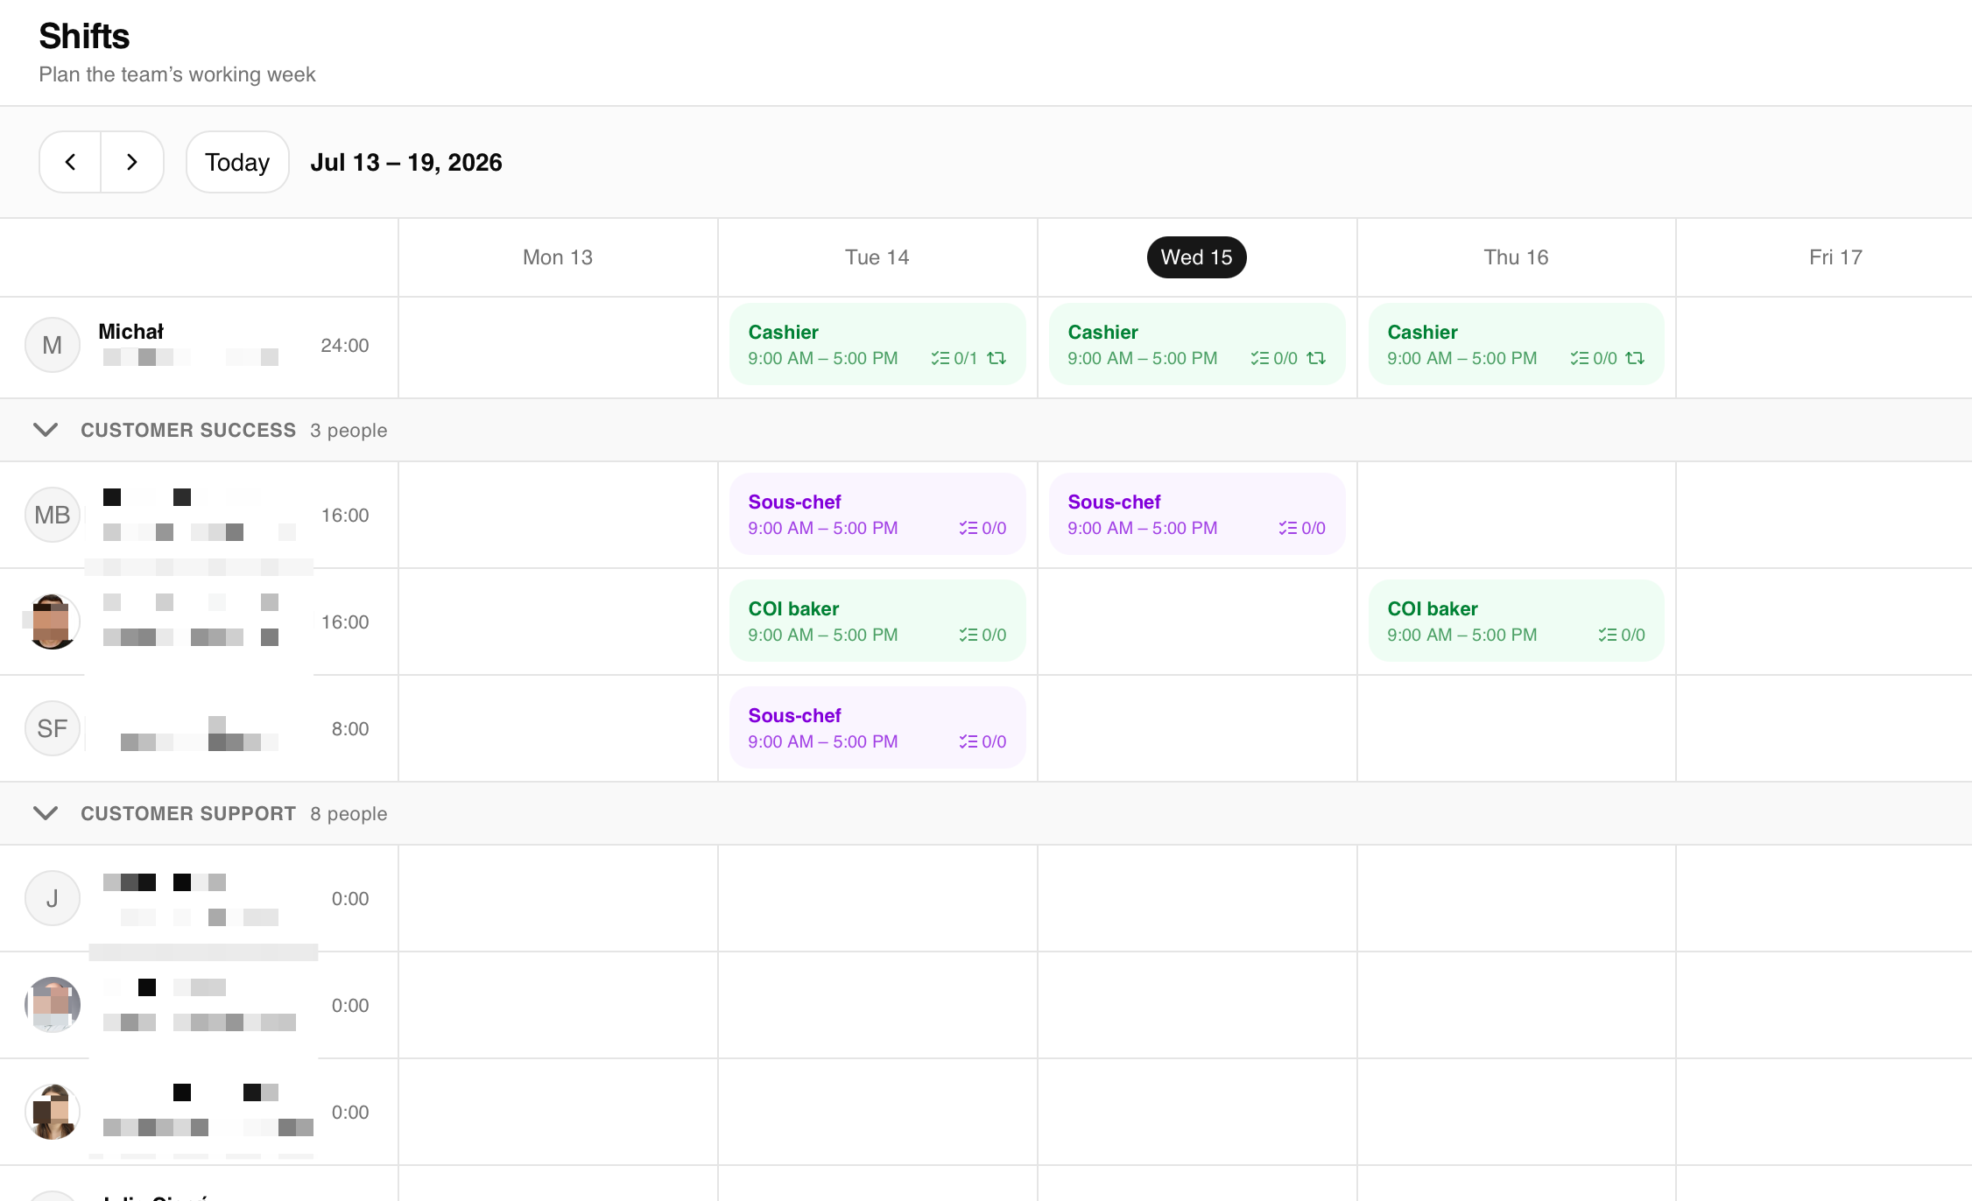Go to the previous week arrow
1972x1201 pixels.
pyautogui.click(x=71, y=162)
